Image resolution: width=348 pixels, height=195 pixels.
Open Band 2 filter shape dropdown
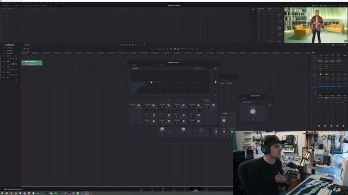[154, 101]
